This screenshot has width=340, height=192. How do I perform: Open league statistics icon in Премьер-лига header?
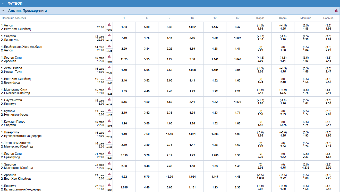(337, 11)
